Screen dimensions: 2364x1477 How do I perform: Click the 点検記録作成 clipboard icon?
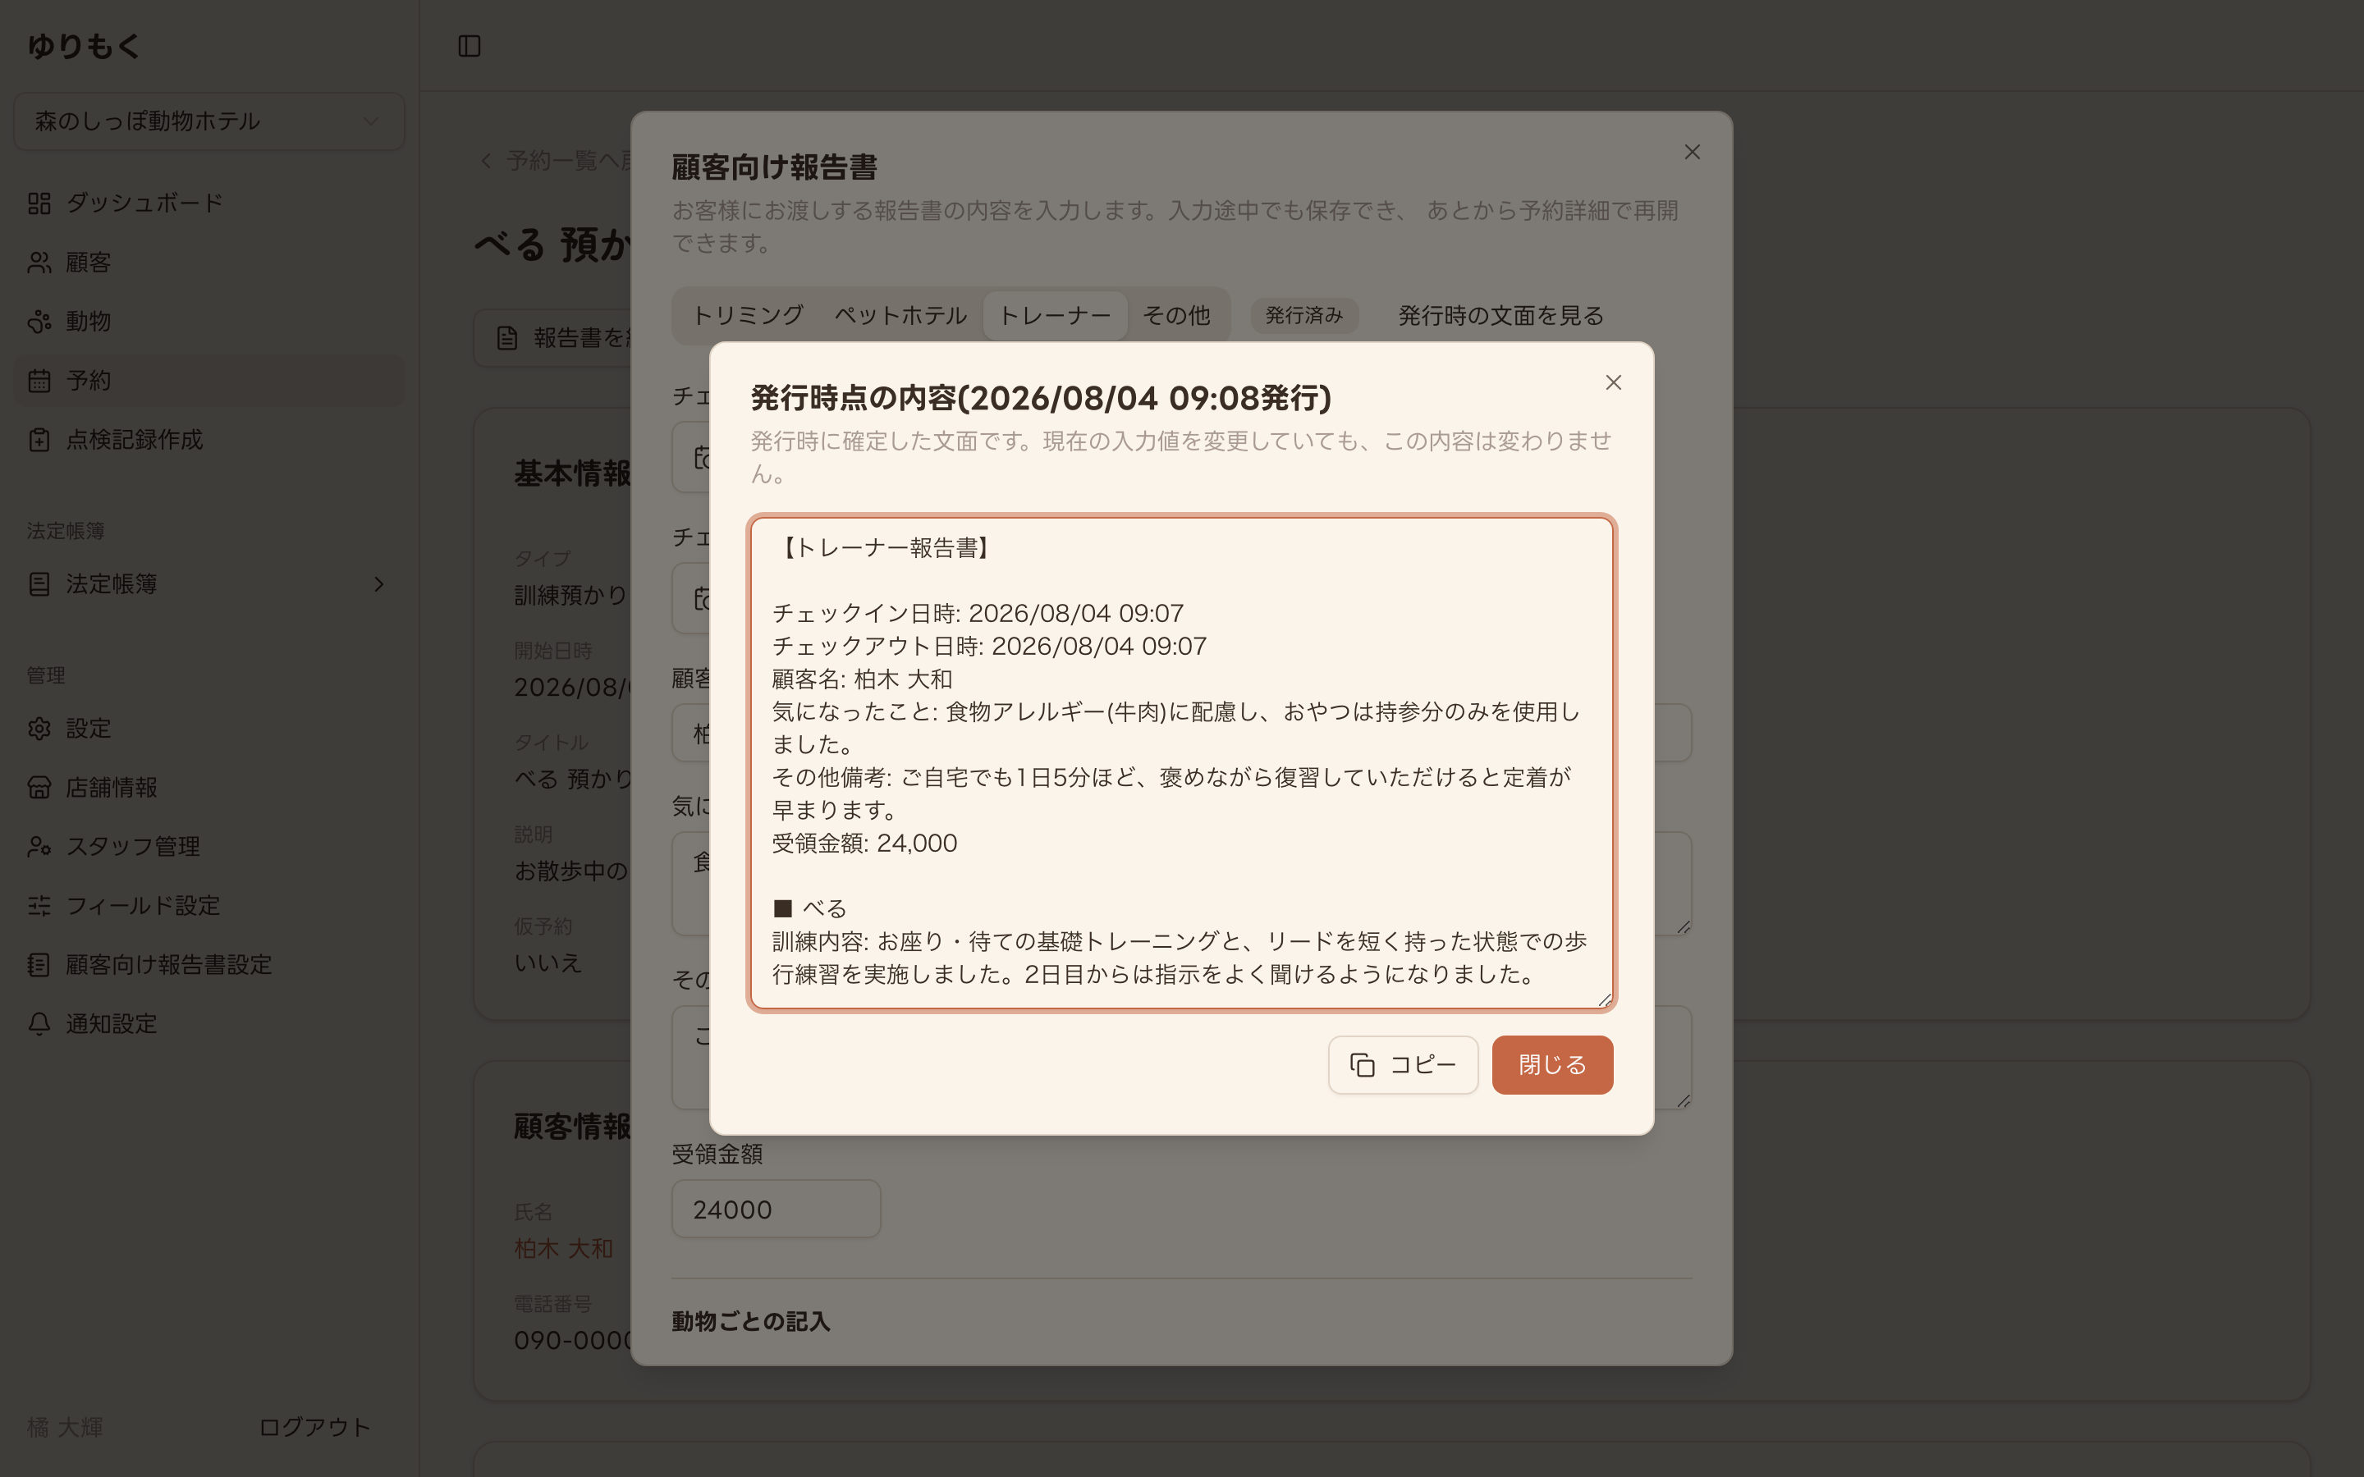coord(39,440)
